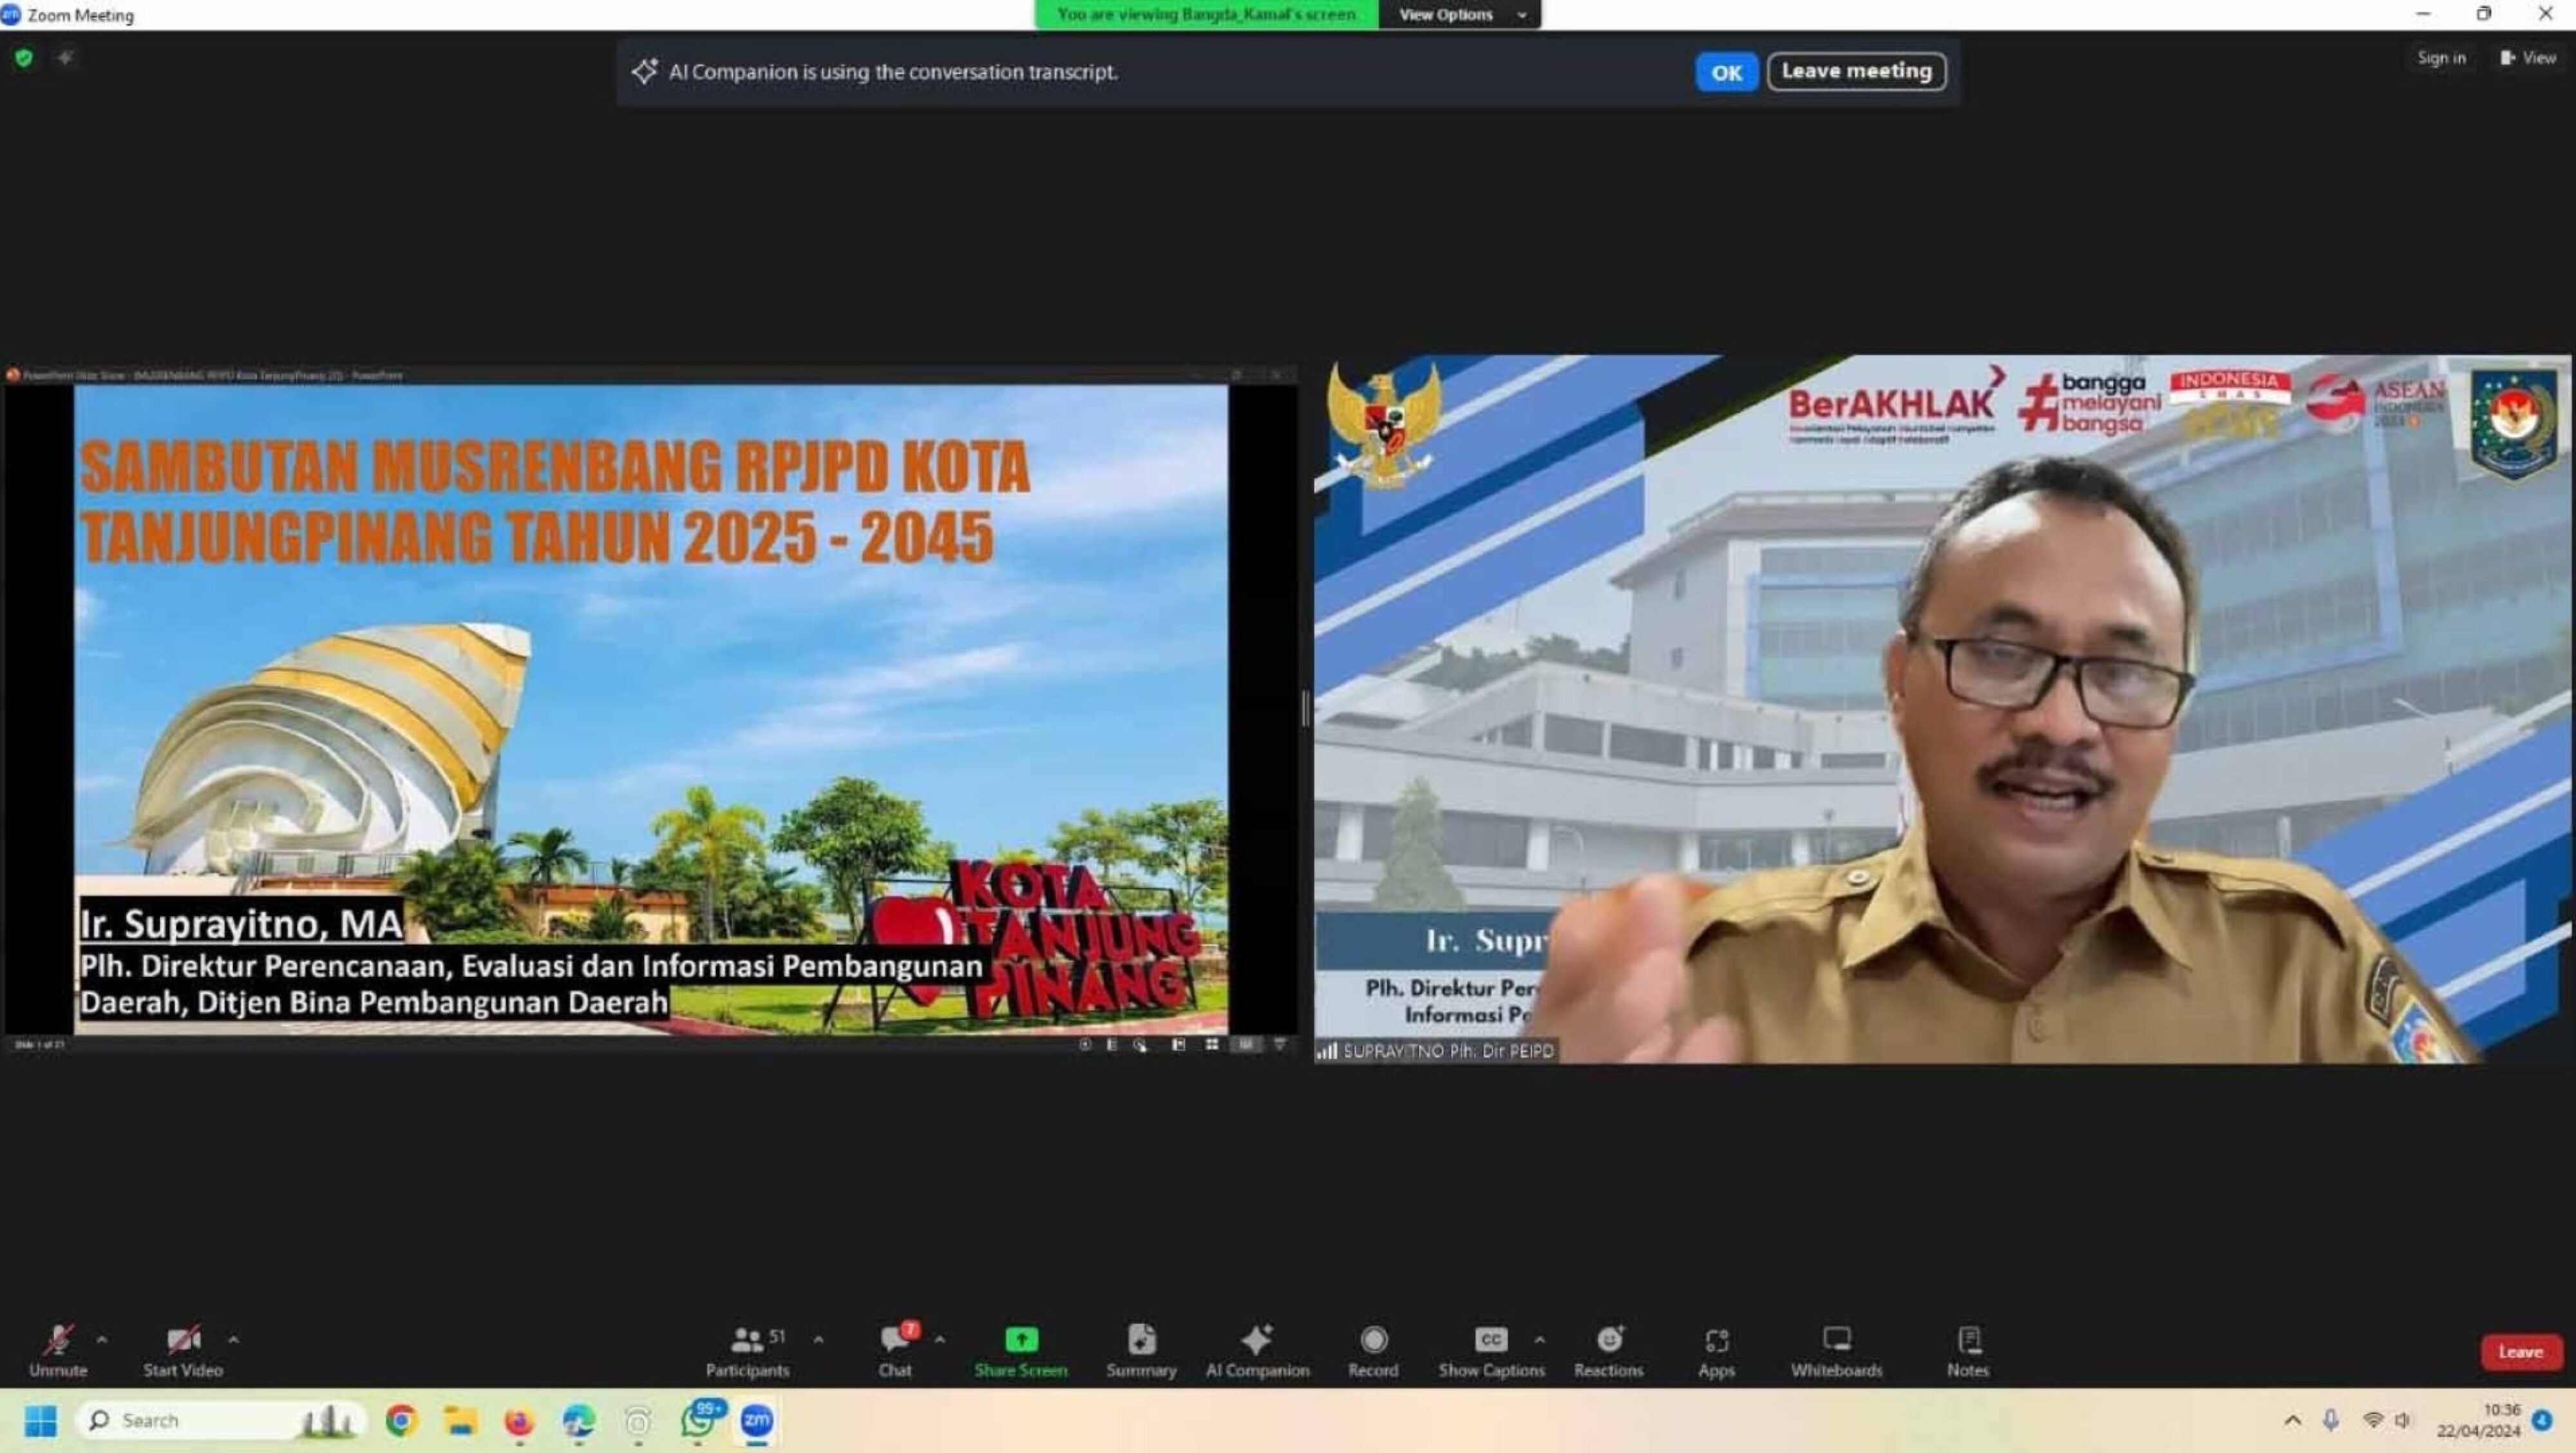Open the system volume control
2576x1453 pixels.
[x=2402, y=1420]
